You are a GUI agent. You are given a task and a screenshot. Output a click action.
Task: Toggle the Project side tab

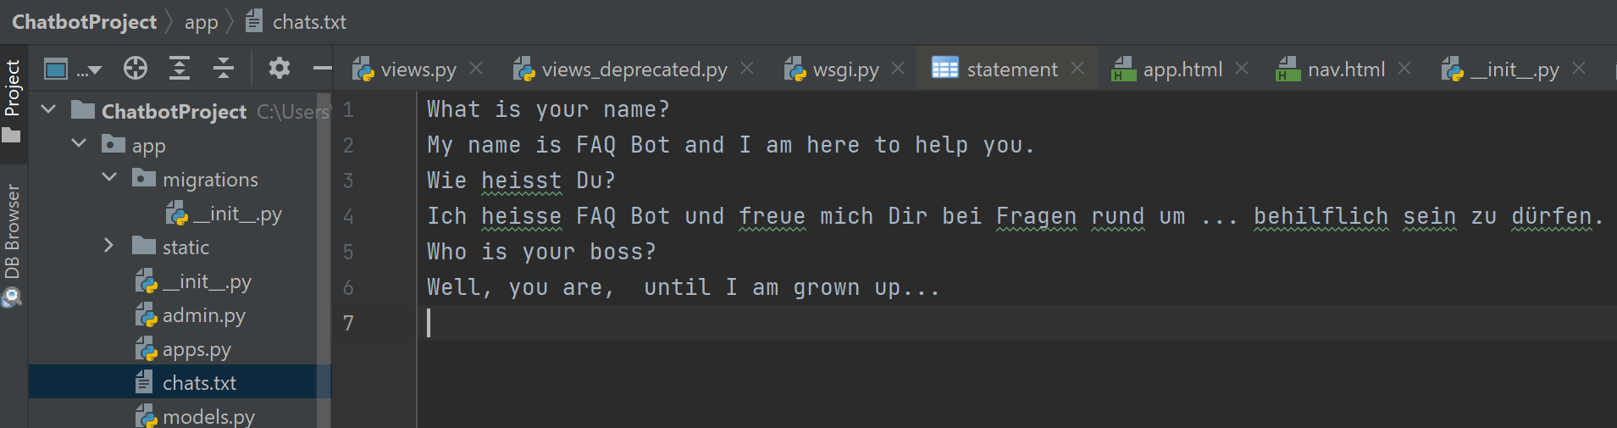(x=12, y=97)
